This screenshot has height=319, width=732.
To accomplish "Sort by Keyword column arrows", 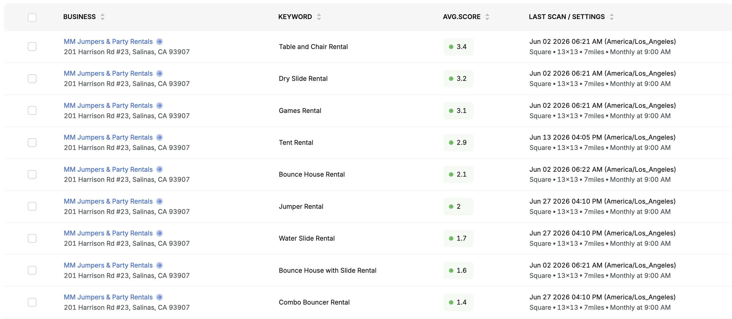I will (x=319, y=17).
